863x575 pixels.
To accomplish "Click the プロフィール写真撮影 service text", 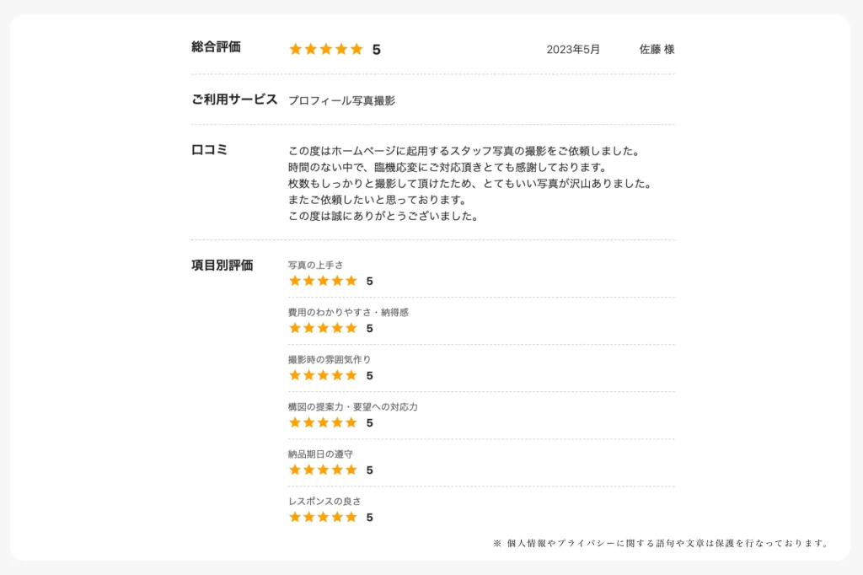I will (342, 101).
